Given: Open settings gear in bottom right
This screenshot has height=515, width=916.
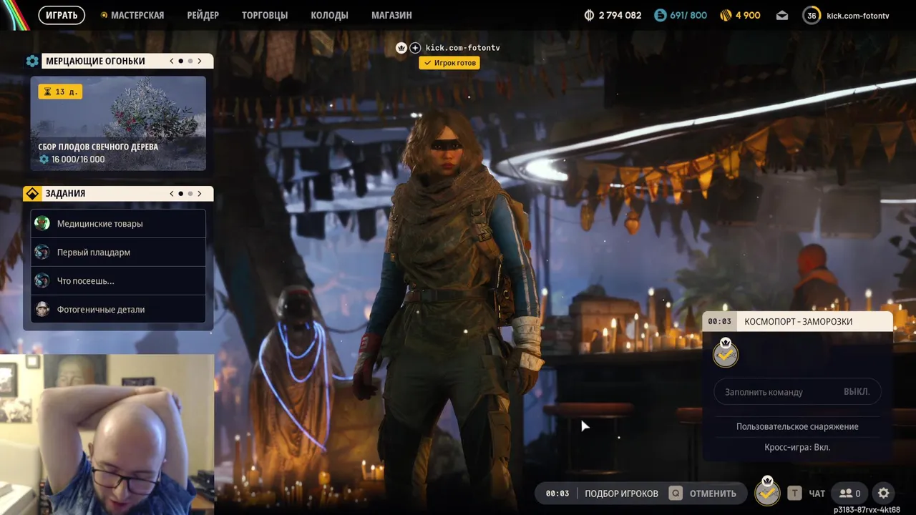Looking at the screenshot, I should pos(884,493).
